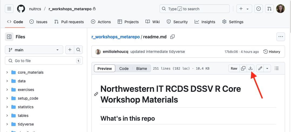Open r_workshops_metarepo repository in header
The width and height of the screenshot is (291, 132).
point(70,9)
